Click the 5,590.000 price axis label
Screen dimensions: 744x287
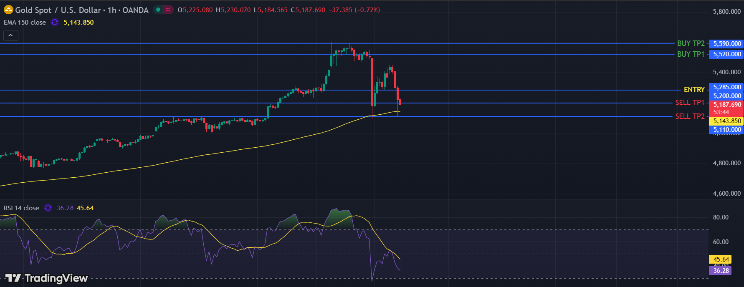click(x=726, y=44)
